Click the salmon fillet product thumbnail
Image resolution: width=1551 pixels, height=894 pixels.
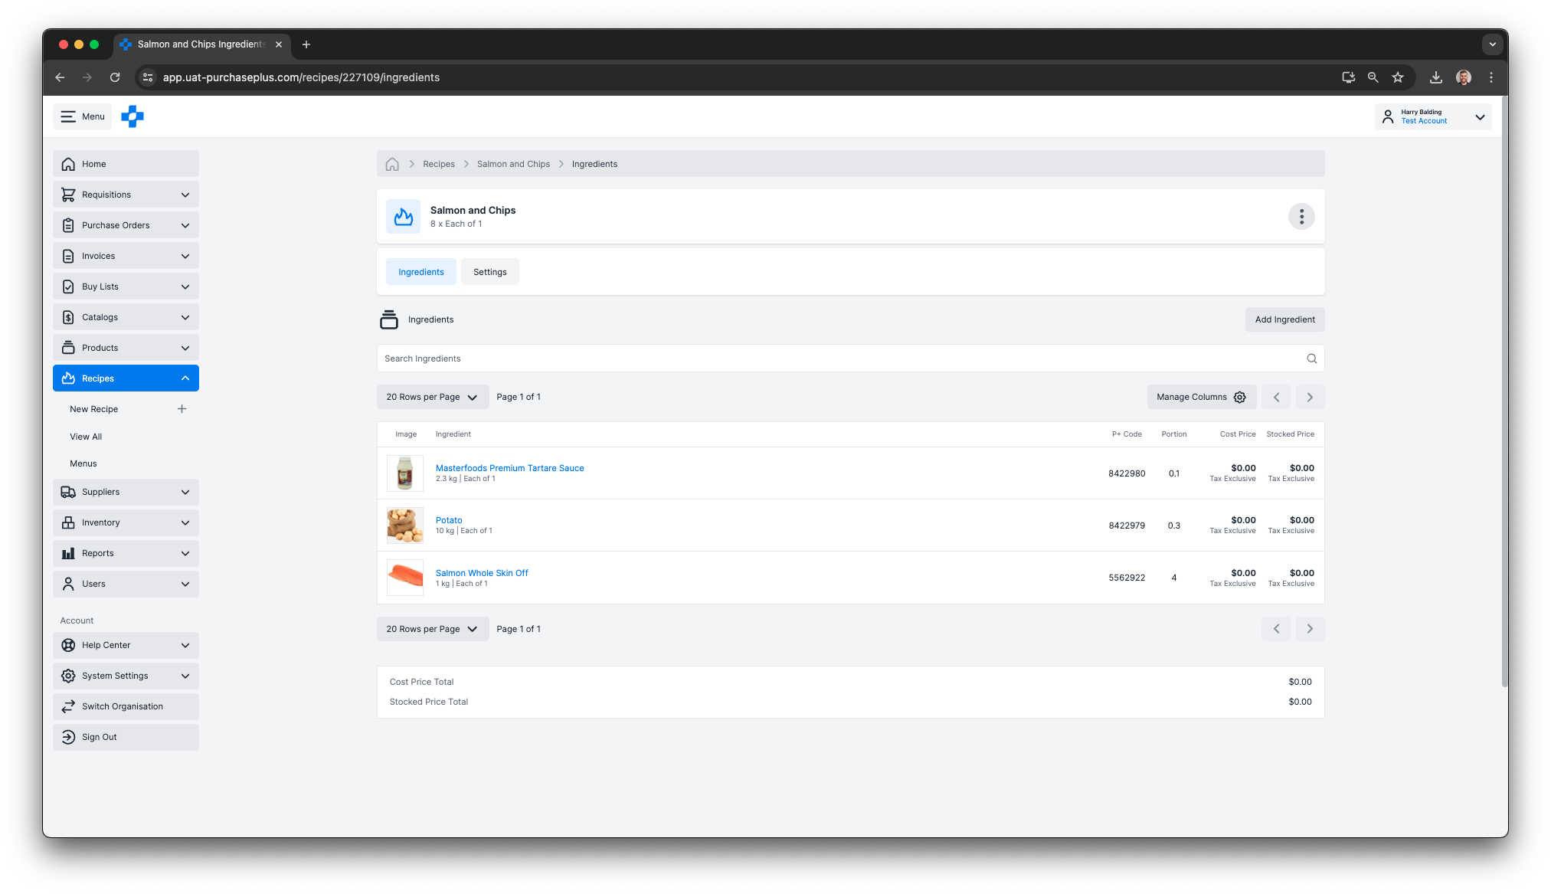coord(405,578)
